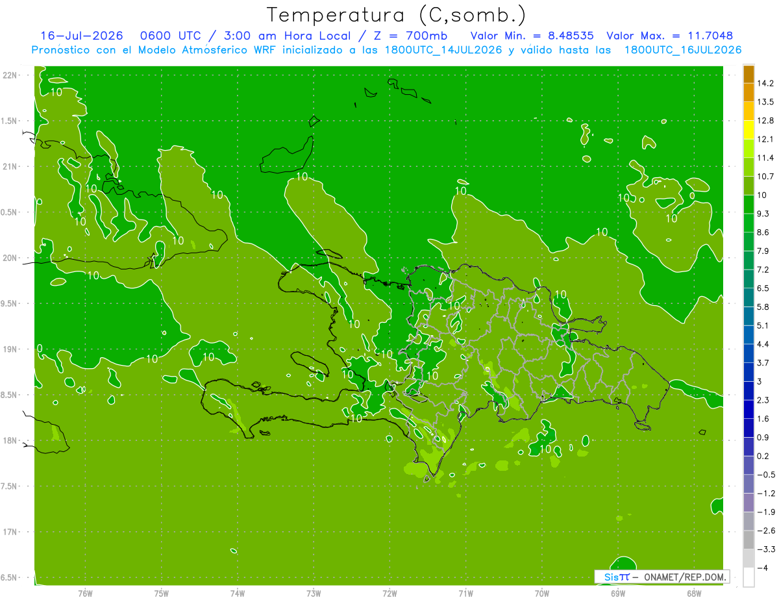This screenshot has width=779, height=602.
Task: Pick the gray swatch between -3.3 and -2.6
Action: click(x=748, y=540)
